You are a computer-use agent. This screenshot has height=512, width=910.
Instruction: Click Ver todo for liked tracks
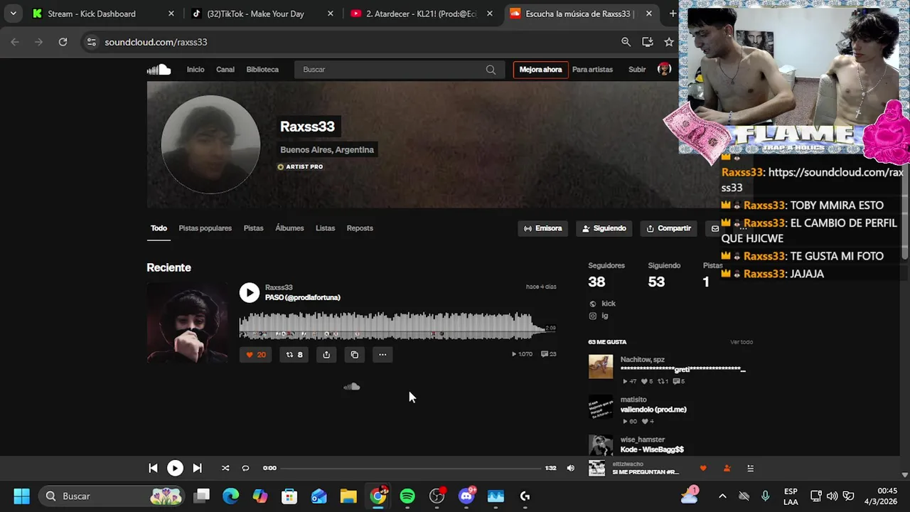(x=742, y=342)
